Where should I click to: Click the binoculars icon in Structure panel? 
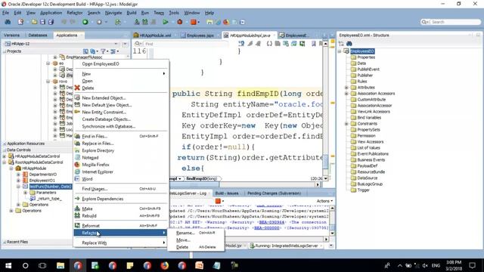349,44
